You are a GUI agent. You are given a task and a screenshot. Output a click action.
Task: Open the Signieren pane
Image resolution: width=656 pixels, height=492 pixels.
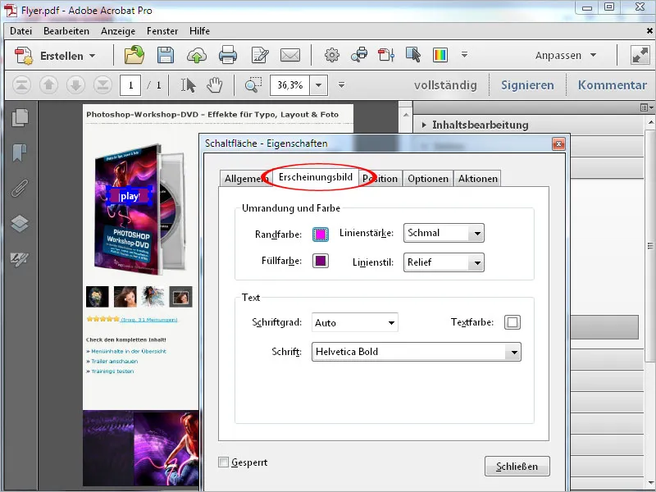pyautogui.click(x=527, y=85)
